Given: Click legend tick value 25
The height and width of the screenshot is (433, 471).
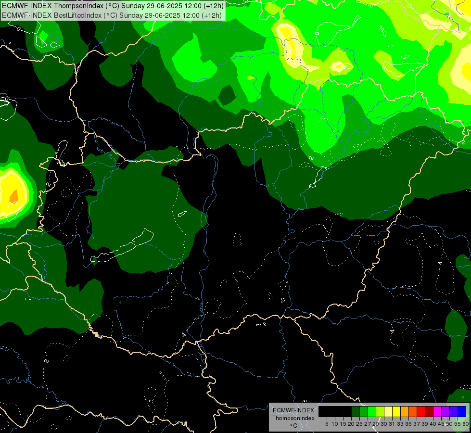Looking at the screenshot, I should coord(359,424).
